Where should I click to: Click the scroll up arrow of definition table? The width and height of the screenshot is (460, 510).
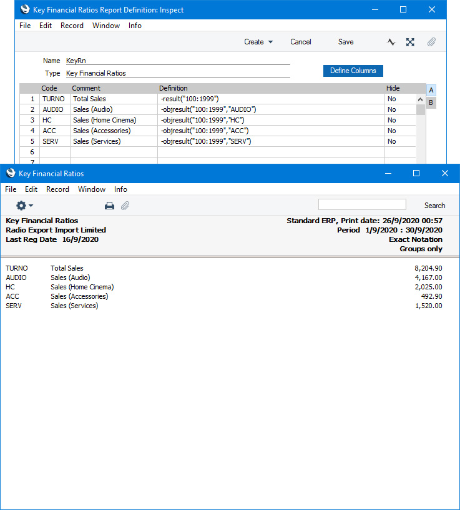click(420, 99)
